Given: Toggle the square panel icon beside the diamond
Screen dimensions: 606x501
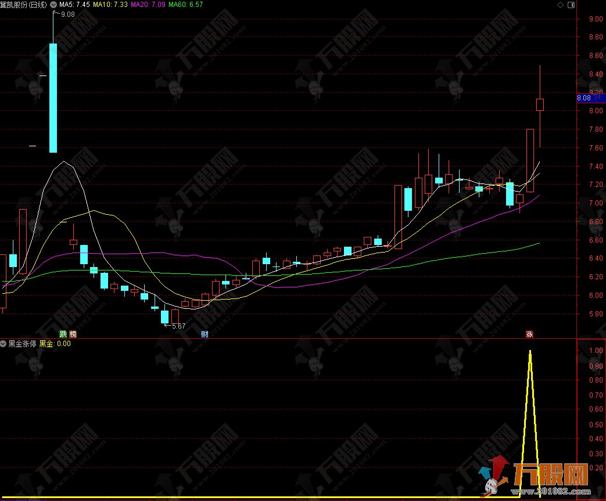Looking at the screenshot, I should (x=571, y=5).
